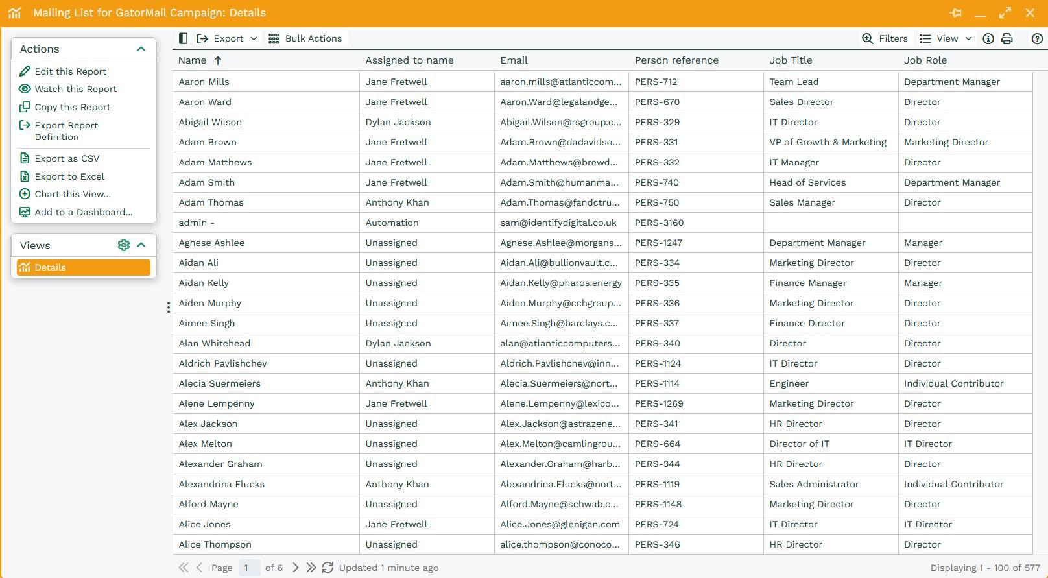Open the Views settings gear

coord(123,245)
